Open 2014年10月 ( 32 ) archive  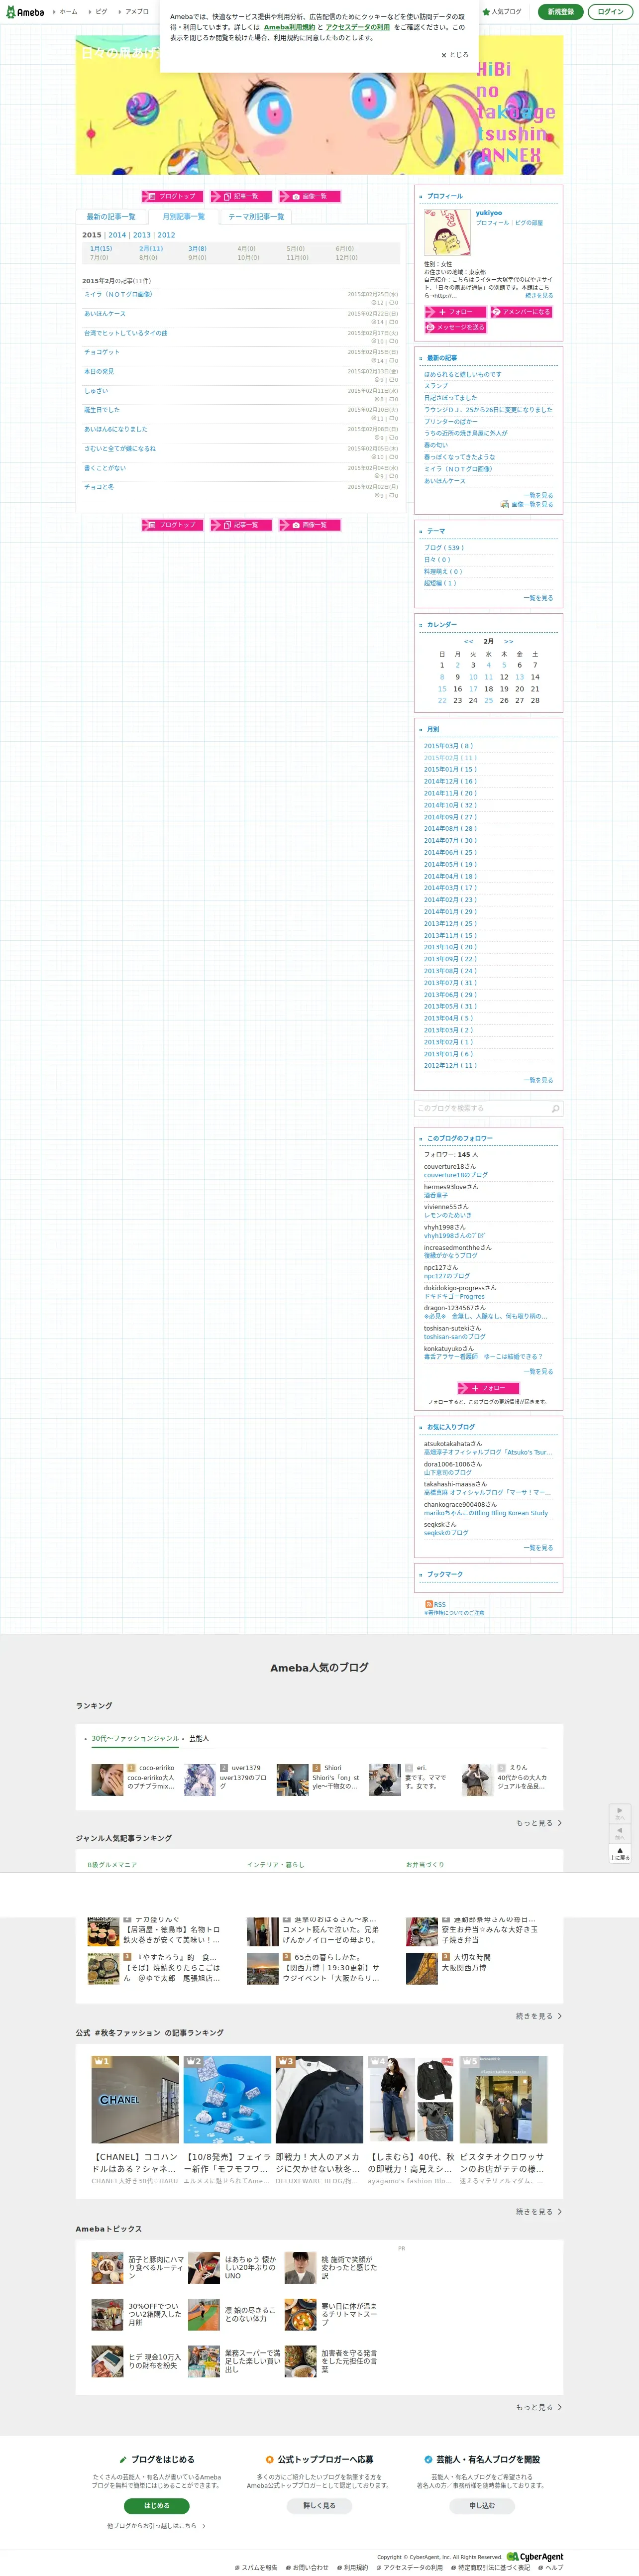tap(450, 805)
